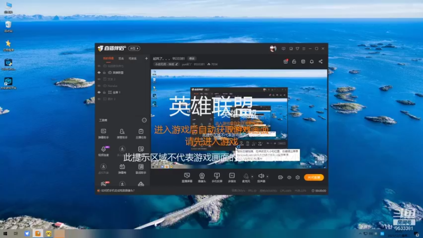Expand the speaker options arrow
423x238 pixels.
(x=268, y=177)
